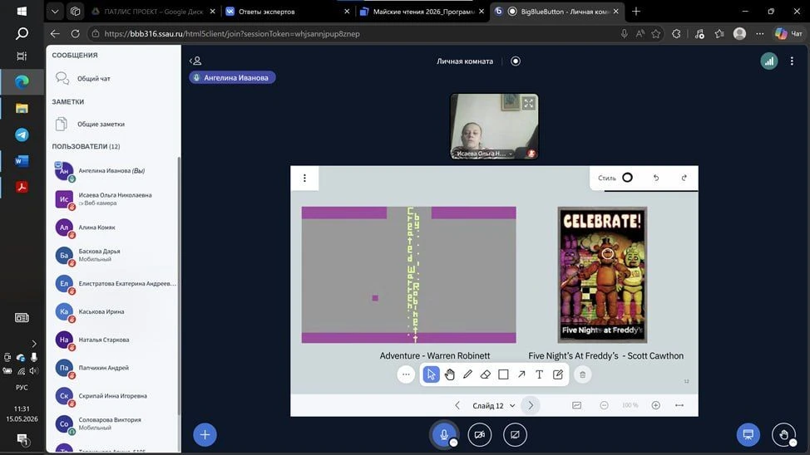Switch to Ответы экспертов tab

coord(287,12)
